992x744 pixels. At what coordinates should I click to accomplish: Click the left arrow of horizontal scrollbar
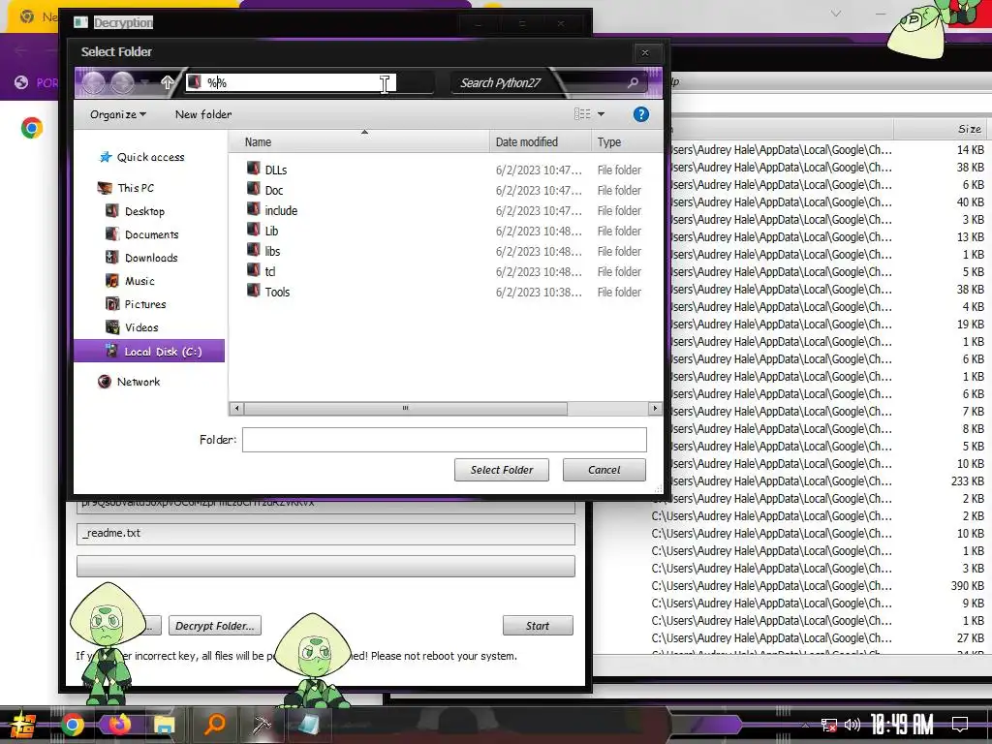point(236,408)
